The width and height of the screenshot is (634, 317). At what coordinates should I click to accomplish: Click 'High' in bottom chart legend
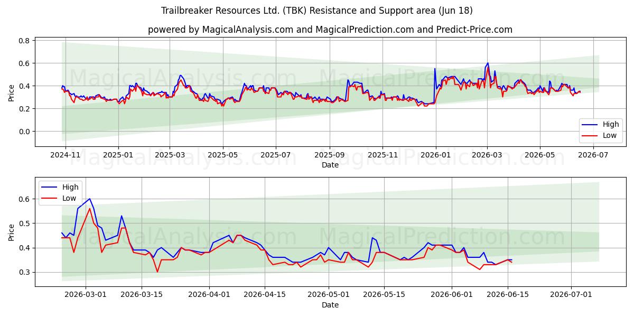tap(70, 187)
